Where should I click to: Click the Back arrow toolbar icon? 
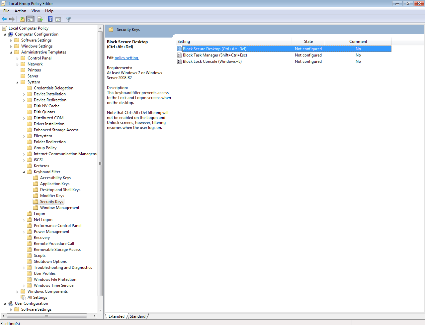4,19
